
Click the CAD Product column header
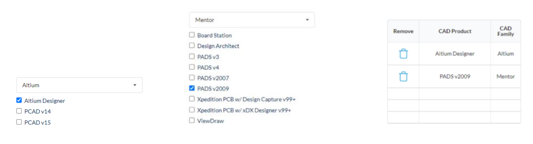click(455, 31)
